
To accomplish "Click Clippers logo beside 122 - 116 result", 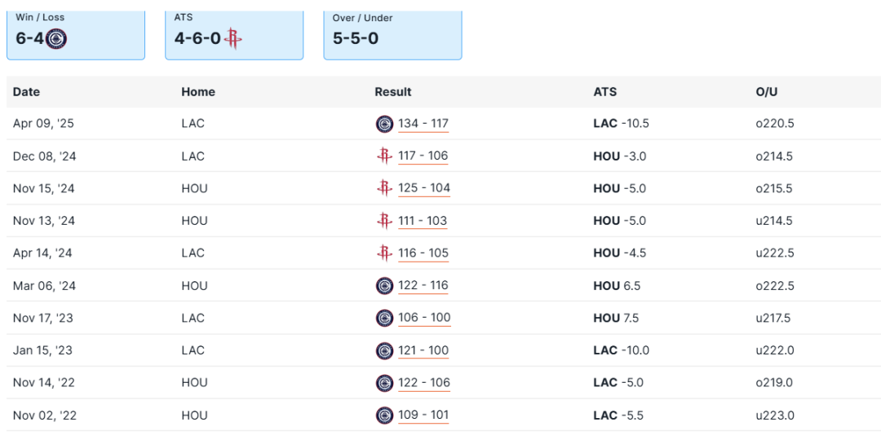I will pos(384,286).
